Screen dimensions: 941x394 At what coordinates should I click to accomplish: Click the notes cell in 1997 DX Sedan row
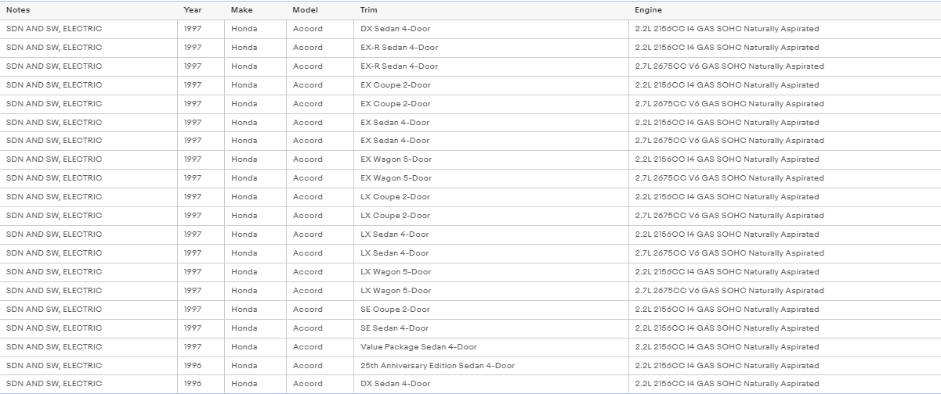89,29
